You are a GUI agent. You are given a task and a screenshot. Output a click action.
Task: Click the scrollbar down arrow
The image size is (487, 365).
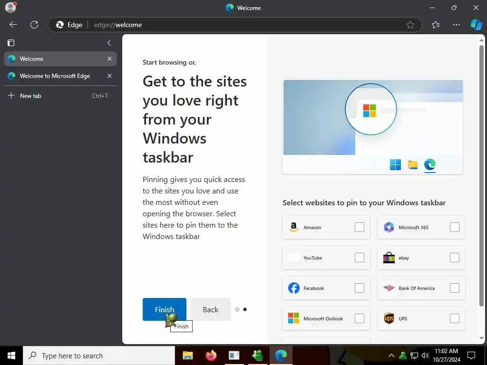click(481, 338)
